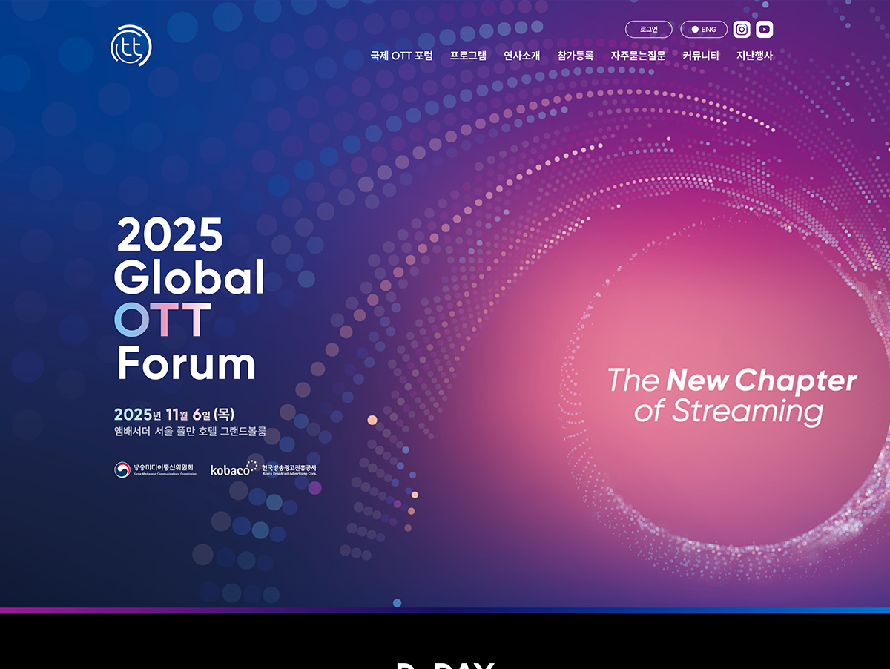
Task: Open the YouTube channel icon
Action: coord(765,30)
